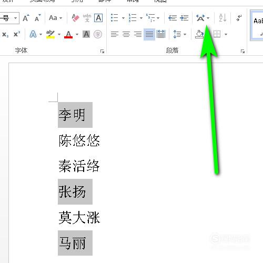Open the Change Case (Aa) menu
Viewport: 263px width, 263px height.
tap(55, 18)
